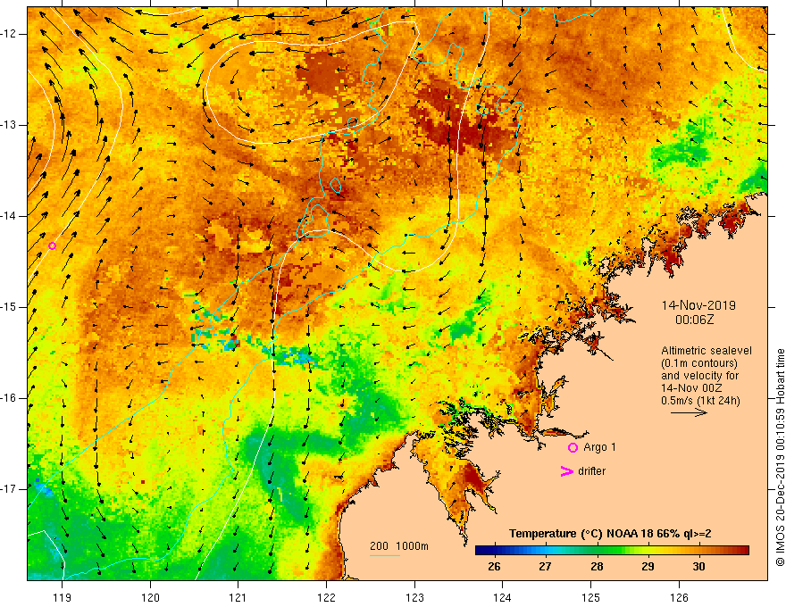
Task: Click the 'Temperature (°C) NOAA 18 66% ql>=2' title
Action: tap(610, 534)
